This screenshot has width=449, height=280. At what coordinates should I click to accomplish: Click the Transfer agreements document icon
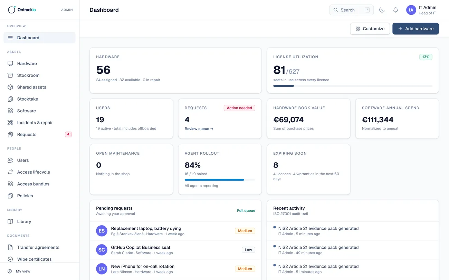click(10, 247)
